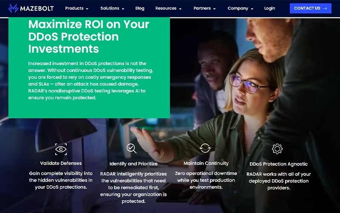Image resolution: width=340 pixels, height=213 pixels.
Task: Open the Partners menu
Action: pyautogui.click(x=204, y=8)
